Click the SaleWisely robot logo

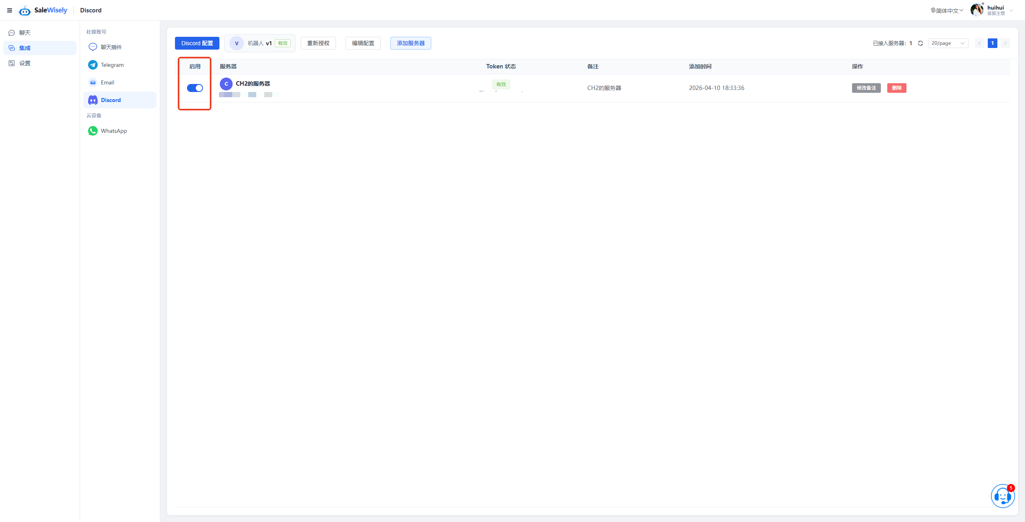click(x=25, y=10)
